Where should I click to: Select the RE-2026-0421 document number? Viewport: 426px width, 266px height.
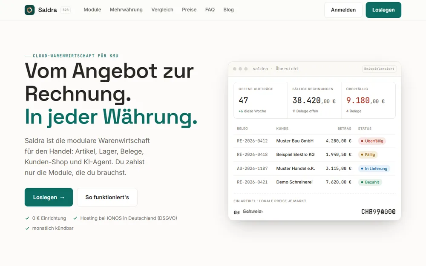(252, 182)
